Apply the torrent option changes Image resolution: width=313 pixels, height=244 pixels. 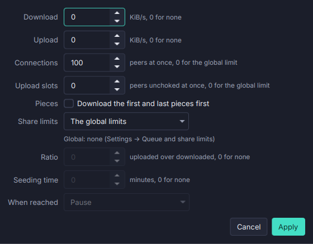pyautogui.click(x=288, y=227)
